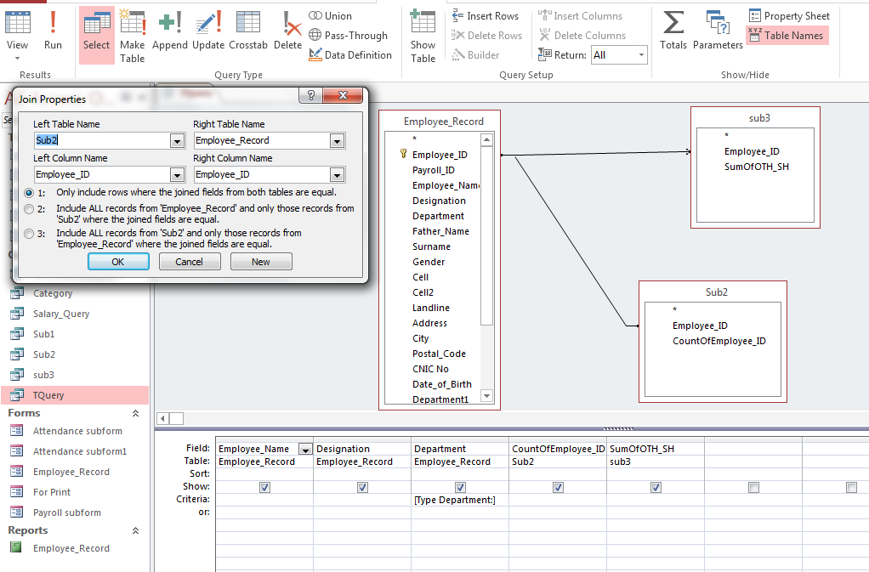Select the Attendance subform form
This screenshot has height=572, width=869.
77,431
